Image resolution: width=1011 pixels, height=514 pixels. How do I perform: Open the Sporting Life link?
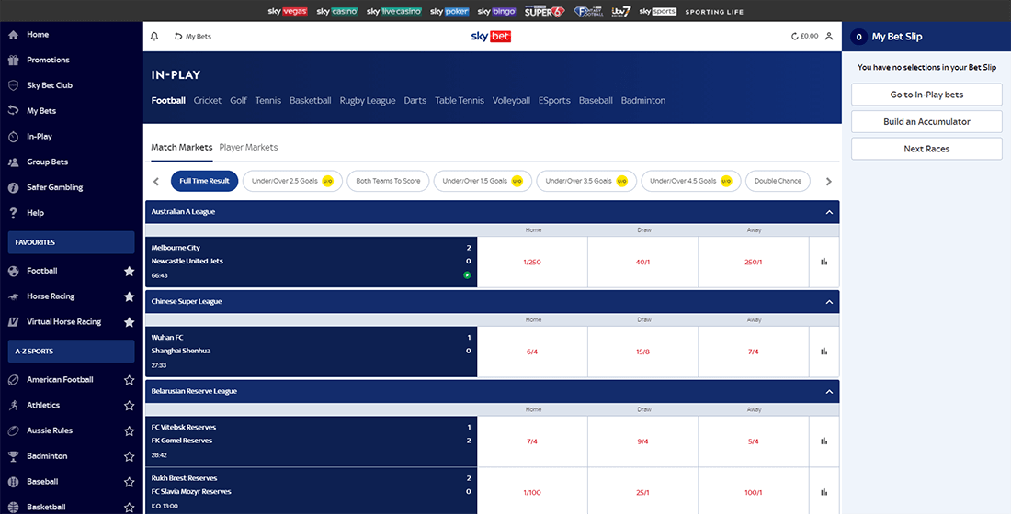714,12
